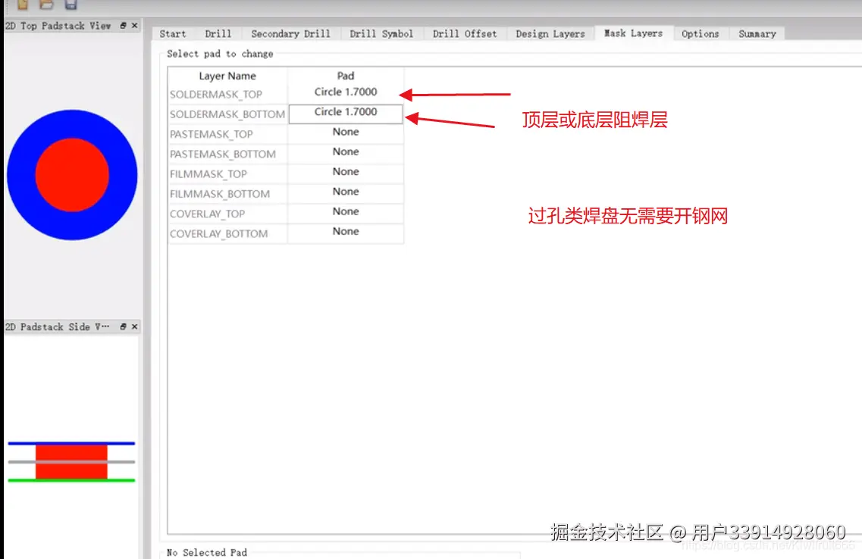Open the Options tab
Image resolution: width=862 pixels, height=559 pixels.
[x=700, y=33]
